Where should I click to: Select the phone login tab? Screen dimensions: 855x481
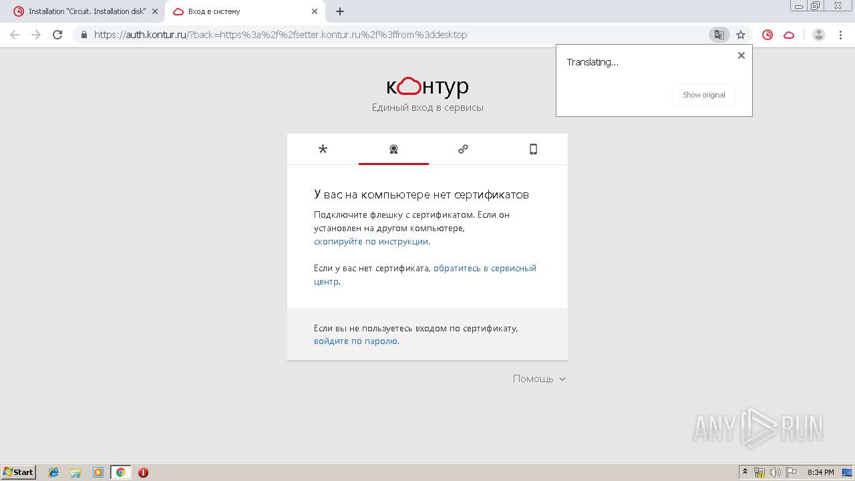point(533,149)
